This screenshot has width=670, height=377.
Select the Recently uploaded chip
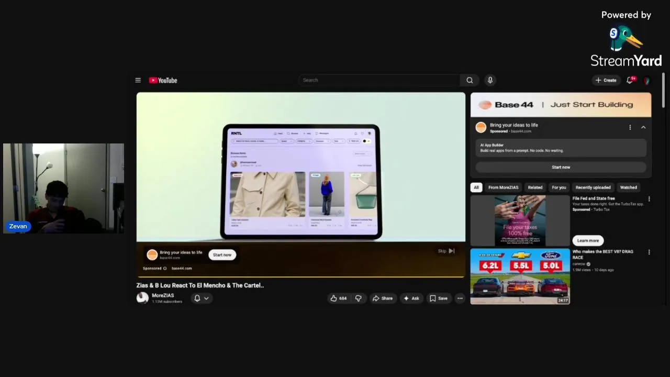[x=593, y=187]
